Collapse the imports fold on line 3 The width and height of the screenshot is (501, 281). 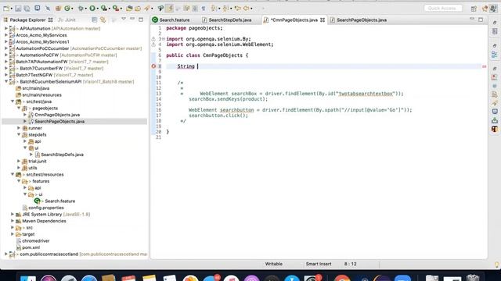click(x=164, y=39)
